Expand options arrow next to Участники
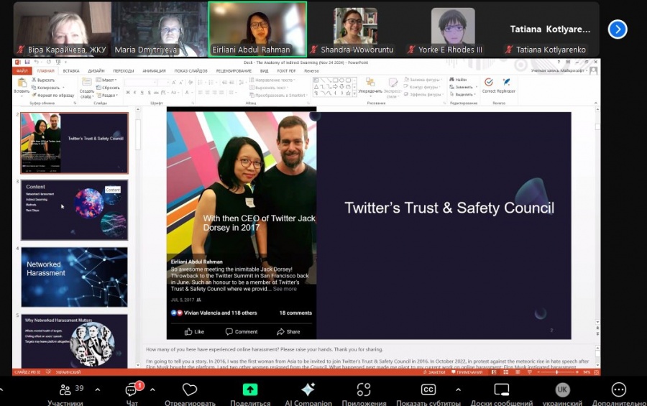 pos(98,389)
